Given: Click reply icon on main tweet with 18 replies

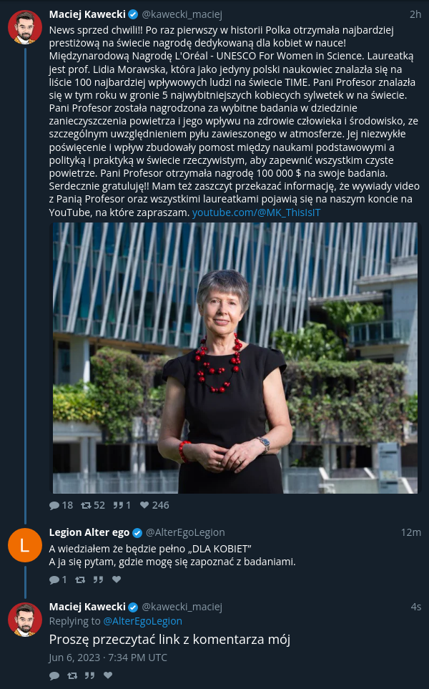Looking at the screenshot, I should (54, 505).
